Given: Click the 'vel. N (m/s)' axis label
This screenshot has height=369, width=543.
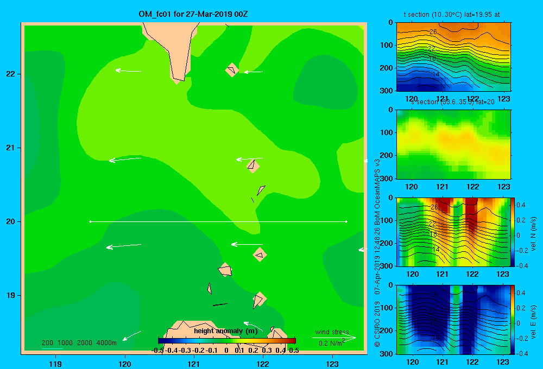Looking at the screenshot, I should 533,234.
